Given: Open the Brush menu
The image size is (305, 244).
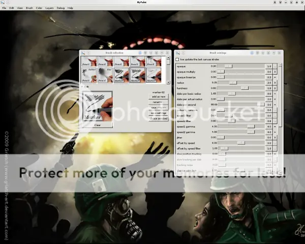Looking at the screenshot, I should coord(29,8).
